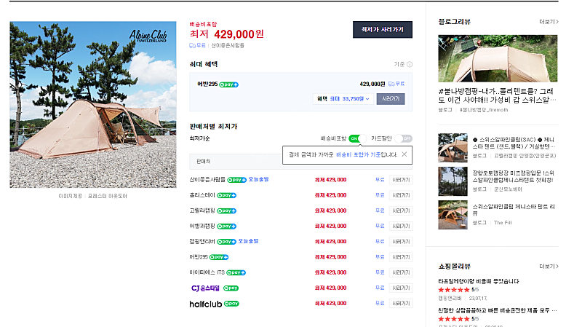This screenshot has height=327, width=582.
Task: Click the halfclub seller logo
Action: (205, 303)
